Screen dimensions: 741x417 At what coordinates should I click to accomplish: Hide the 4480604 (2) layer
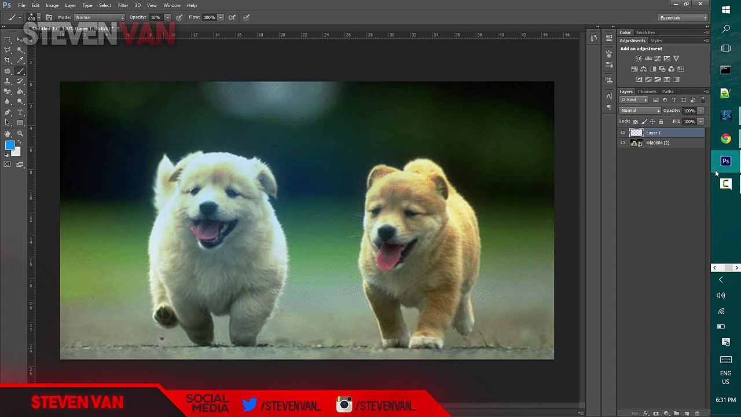click(623, 142)
